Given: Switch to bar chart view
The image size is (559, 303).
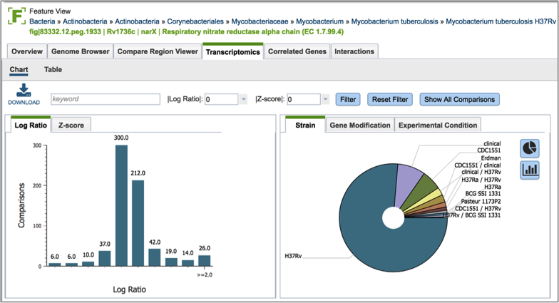Looking at the screenshot, I should (529, 170).
